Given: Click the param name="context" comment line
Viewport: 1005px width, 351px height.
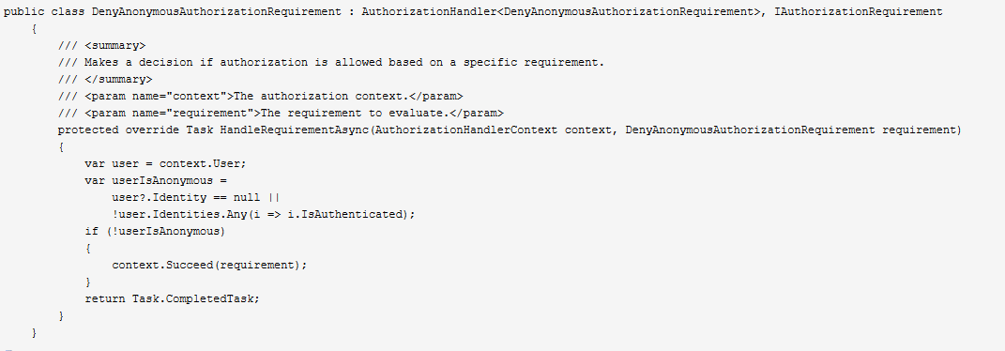Looking at the screenshot, I should [x=260, y=96].
